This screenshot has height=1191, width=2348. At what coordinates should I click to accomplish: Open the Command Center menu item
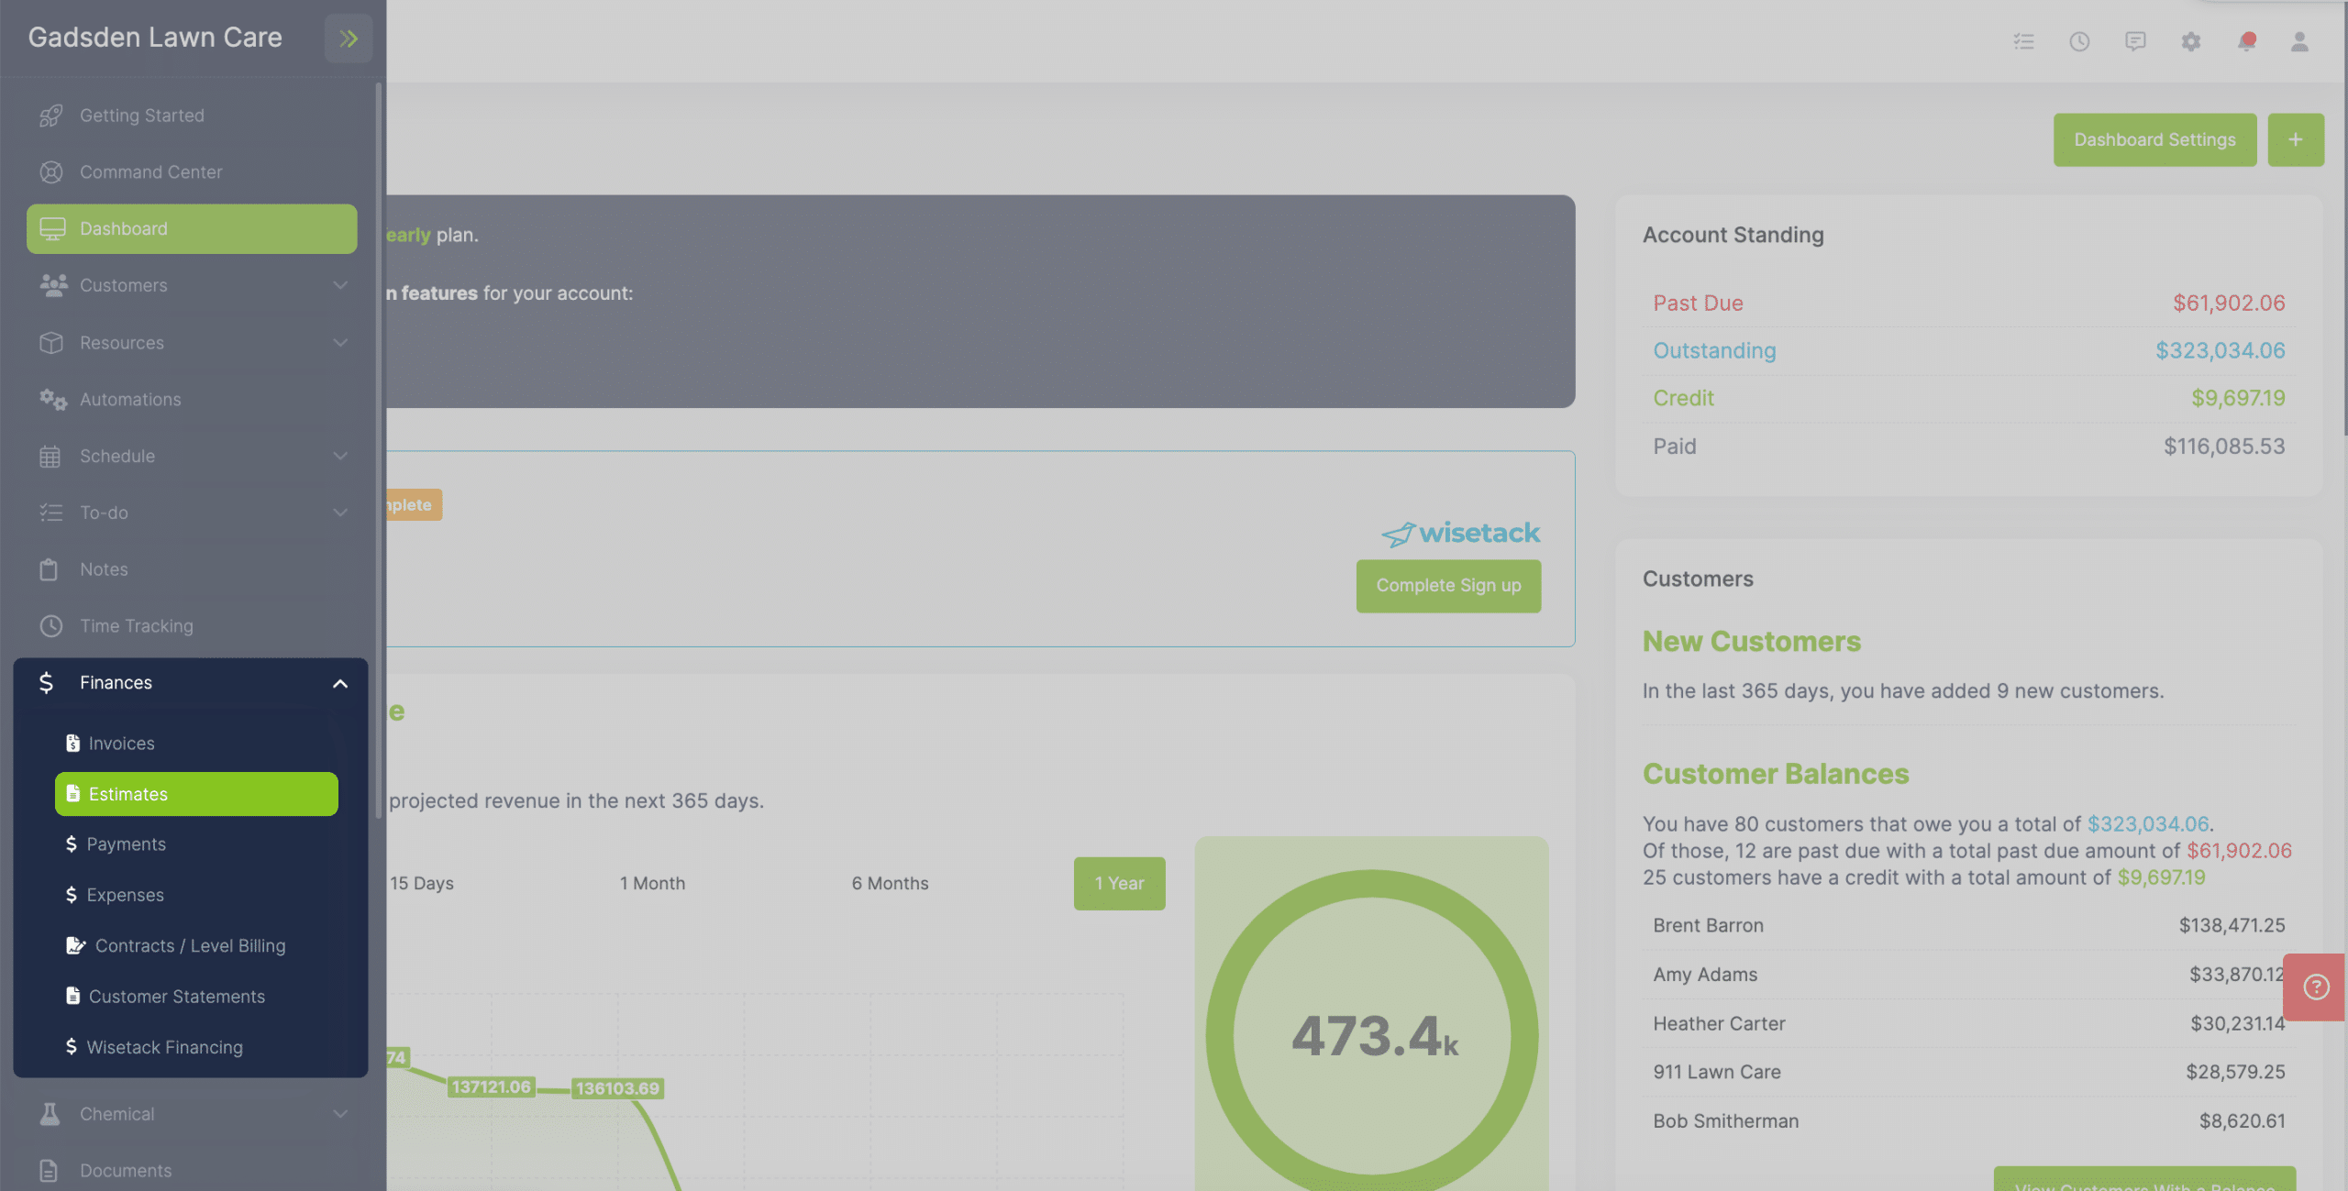click(x=192, y=172)
